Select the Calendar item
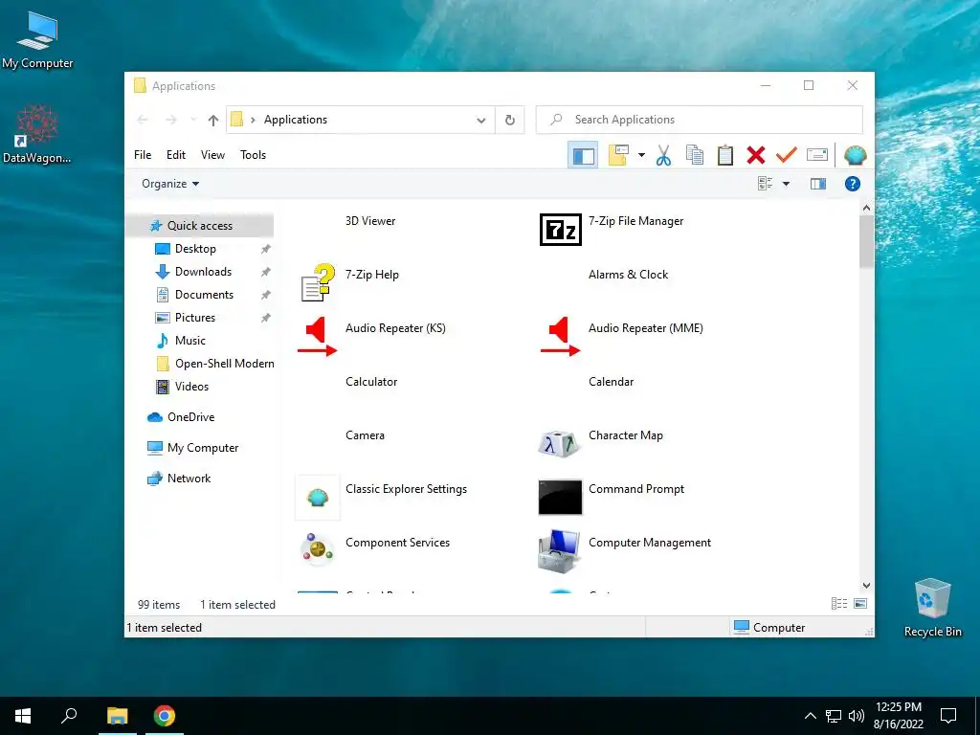The image size is (980, 735). pos(611,382)
